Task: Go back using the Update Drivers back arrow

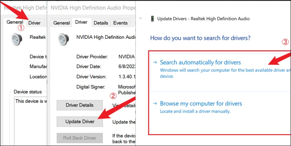Action: (x=141, y=18)
